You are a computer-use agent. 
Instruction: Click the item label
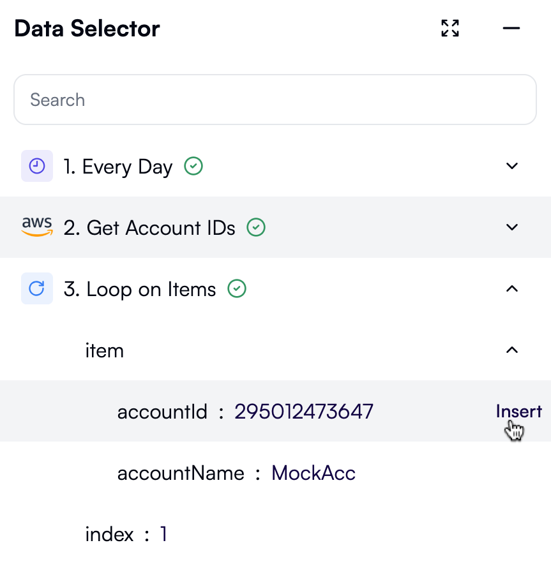point(105,350)
